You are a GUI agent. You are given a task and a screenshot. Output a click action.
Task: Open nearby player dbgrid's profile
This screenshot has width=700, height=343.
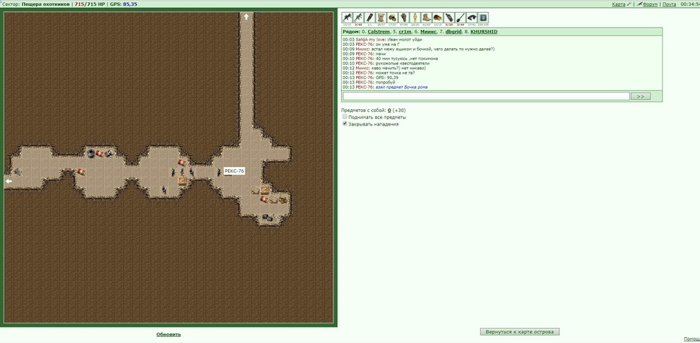[453, 32]
